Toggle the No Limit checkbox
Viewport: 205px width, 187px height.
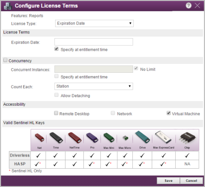coord(136,69)
